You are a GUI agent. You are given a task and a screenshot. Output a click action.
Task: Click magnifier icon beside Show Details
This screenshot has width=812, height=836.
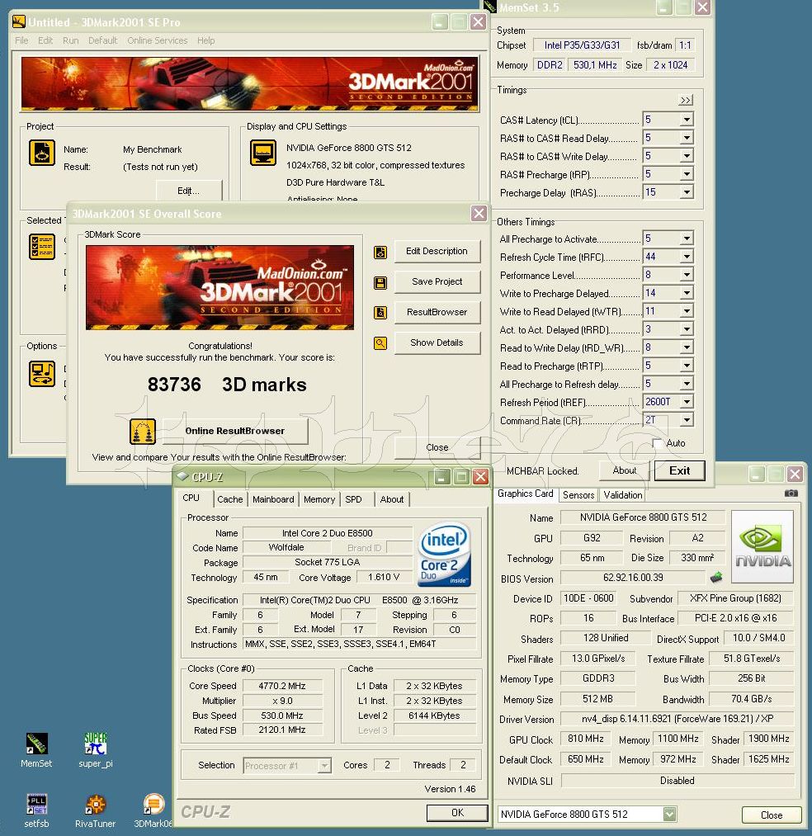pyautogui.click(x=380, y=343)
